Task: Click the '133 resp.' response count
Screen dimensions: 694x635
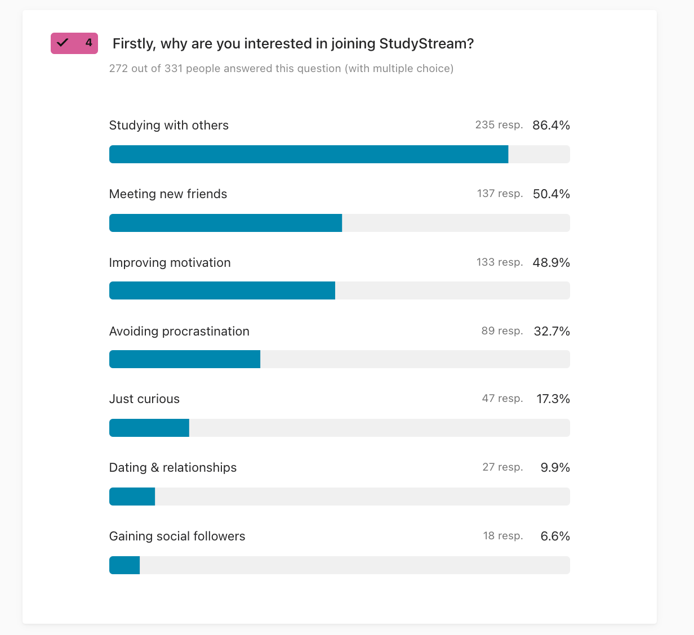Action: (x=500, y=262)
